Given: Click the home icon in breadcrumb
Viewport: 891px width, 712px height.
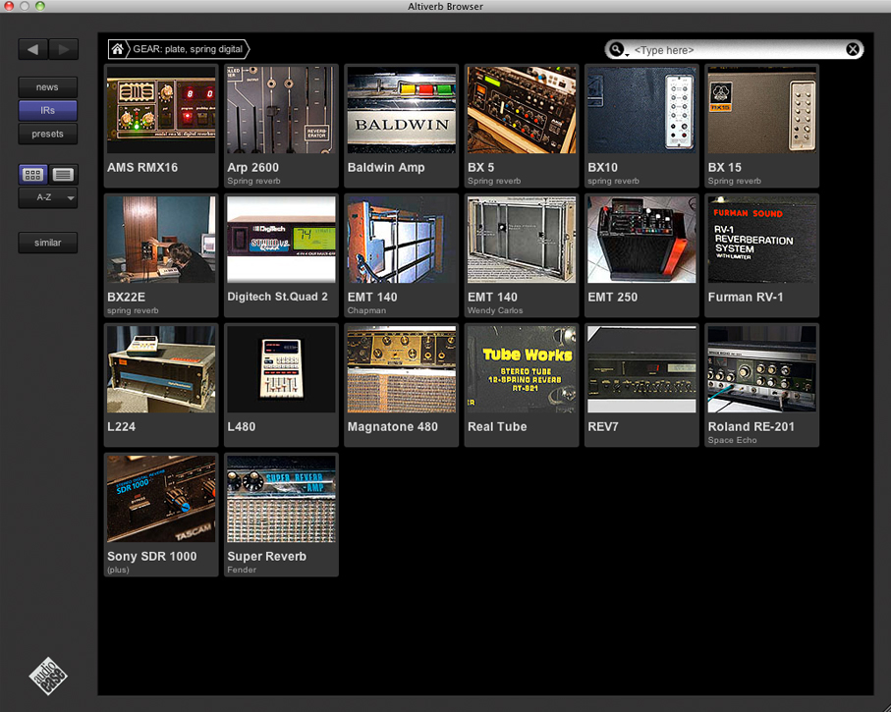Looking at the screenshot, I should [117, 49].
